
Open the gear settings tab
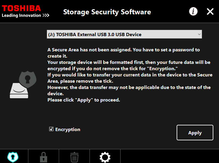pyautogui.click(x=105, y=157)
